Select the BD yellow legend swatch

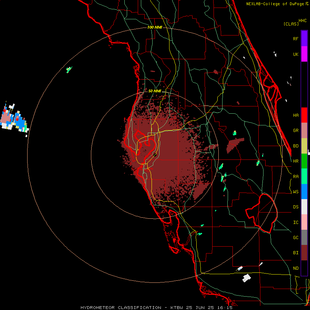(304, 146)
